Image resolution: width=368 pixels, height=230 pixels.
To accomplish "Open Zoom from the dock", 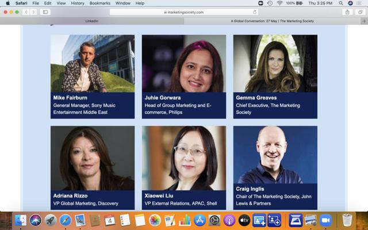I will coord(326,220).
